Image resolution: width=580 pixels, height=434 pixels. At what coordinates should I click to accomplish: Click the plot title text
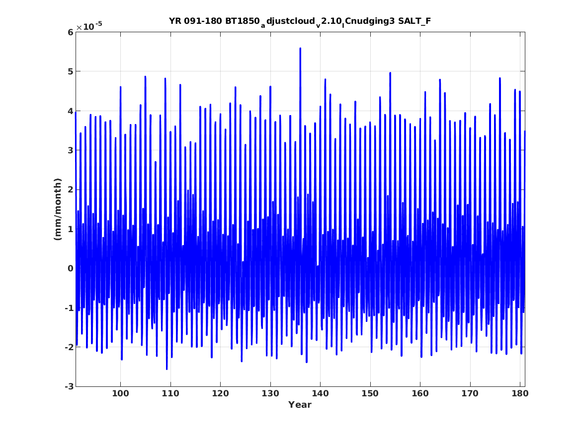pyautogui.click(x=300, y=21)
